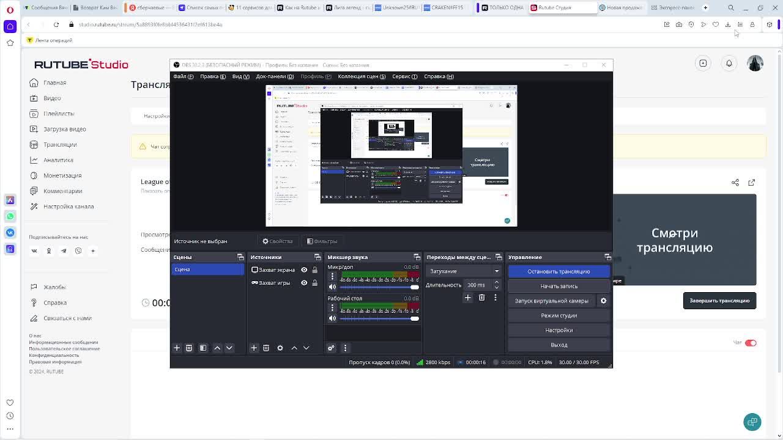Undock the Источники panel
This screenshot has height=440, width=783.
tap(317, 257)
